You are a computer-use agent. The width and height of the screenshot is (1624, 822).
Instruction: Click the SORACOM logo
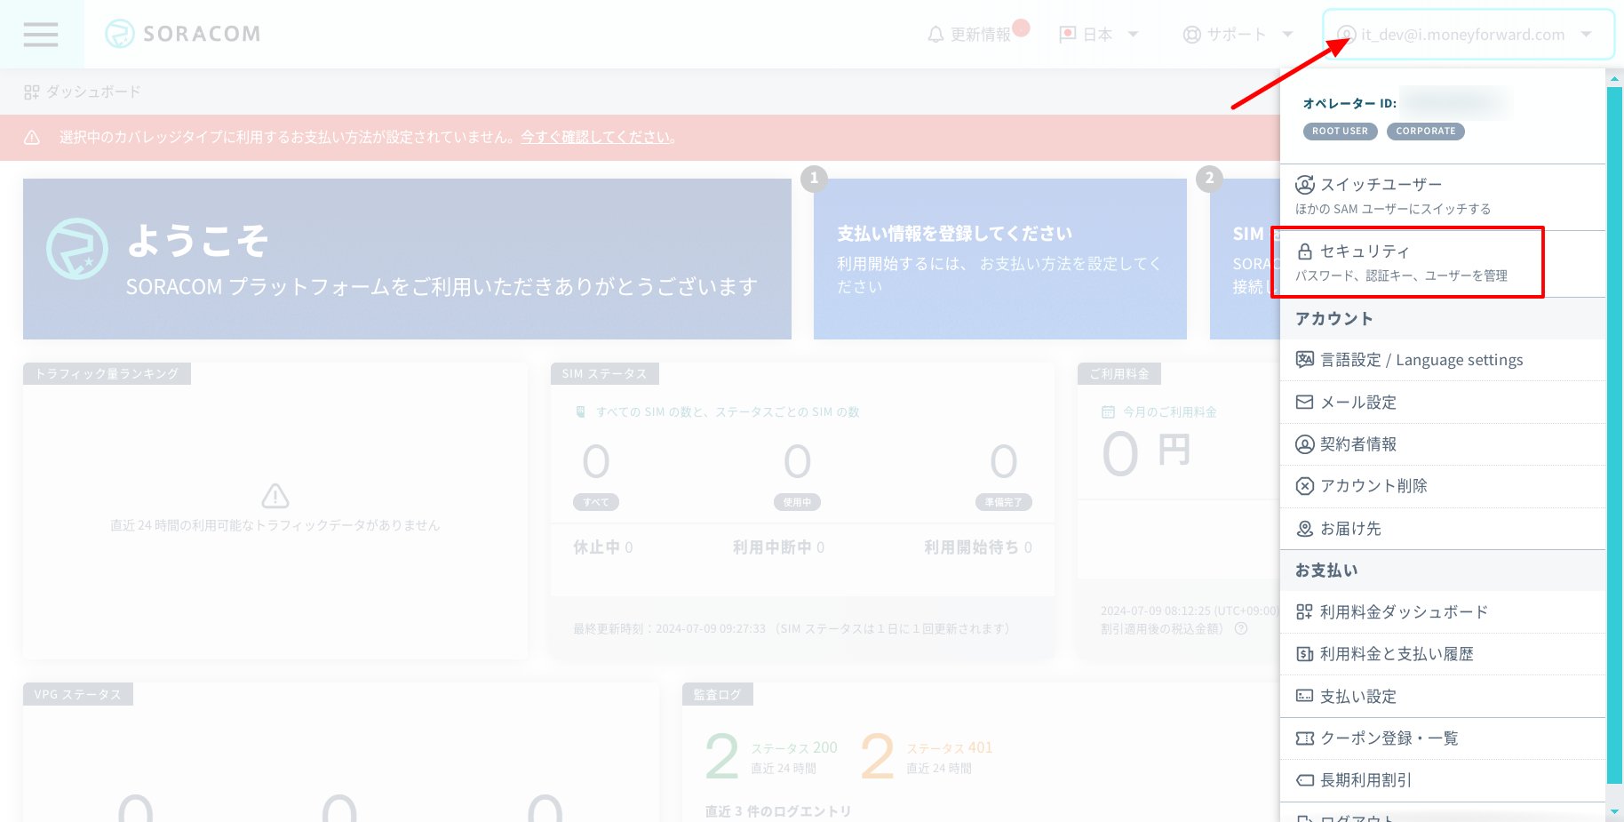click(183, 34)
